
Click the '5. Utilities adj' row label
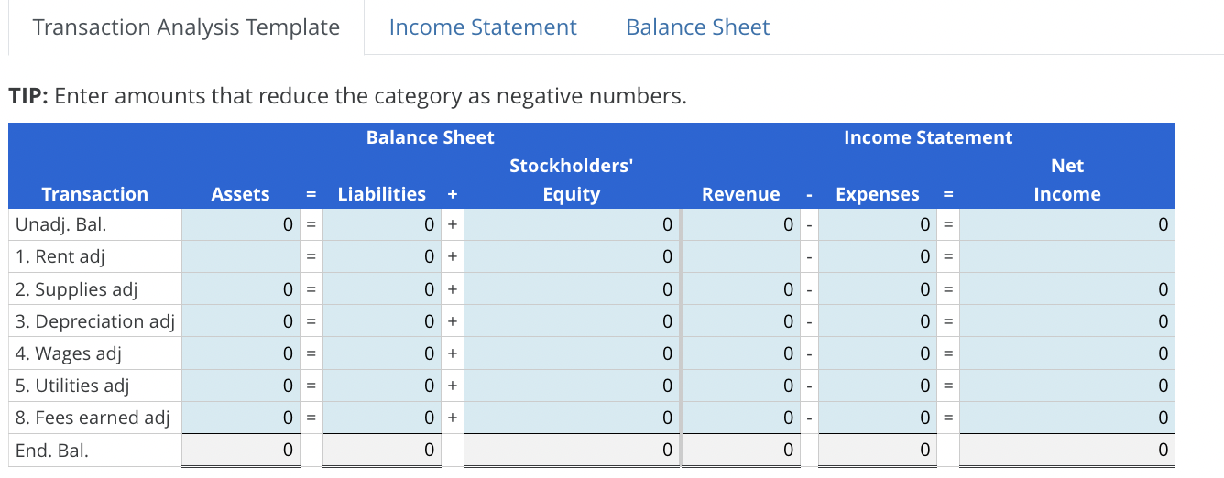(73, 386)
